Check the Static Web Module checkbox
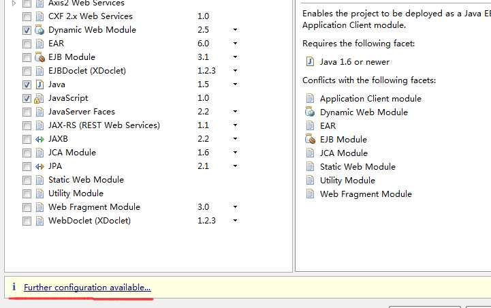The width and height of the screenshot is (491, 308). click(x=27, y=180)
